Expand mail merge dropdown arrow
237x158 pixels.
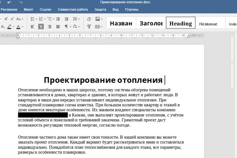(x=102, y=27)
